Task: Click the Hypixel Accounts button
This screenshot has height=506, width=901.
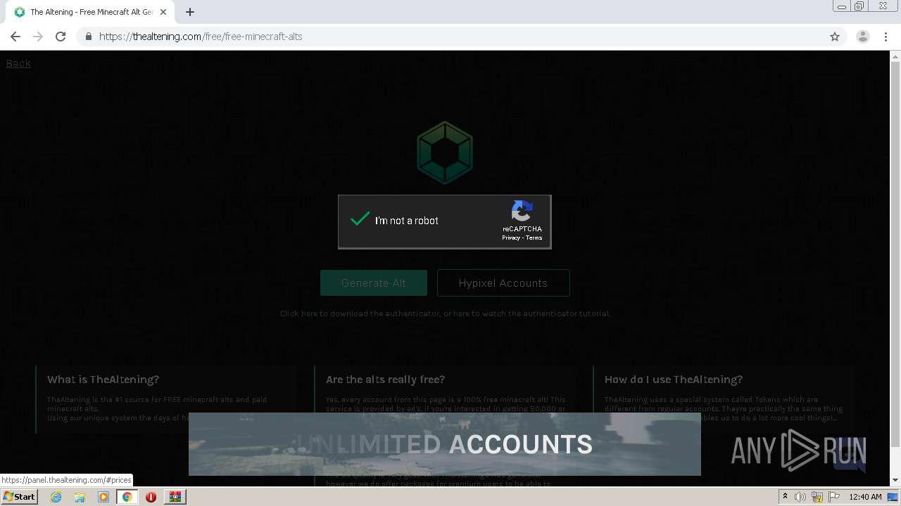Action: point(503,283)
